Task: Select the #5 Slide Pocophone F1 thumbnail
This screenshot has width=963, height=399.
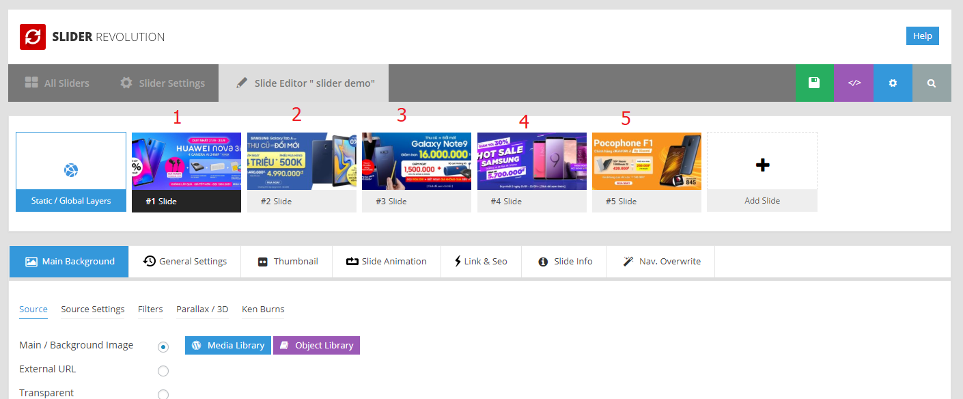Action: [x=647, y=172]
